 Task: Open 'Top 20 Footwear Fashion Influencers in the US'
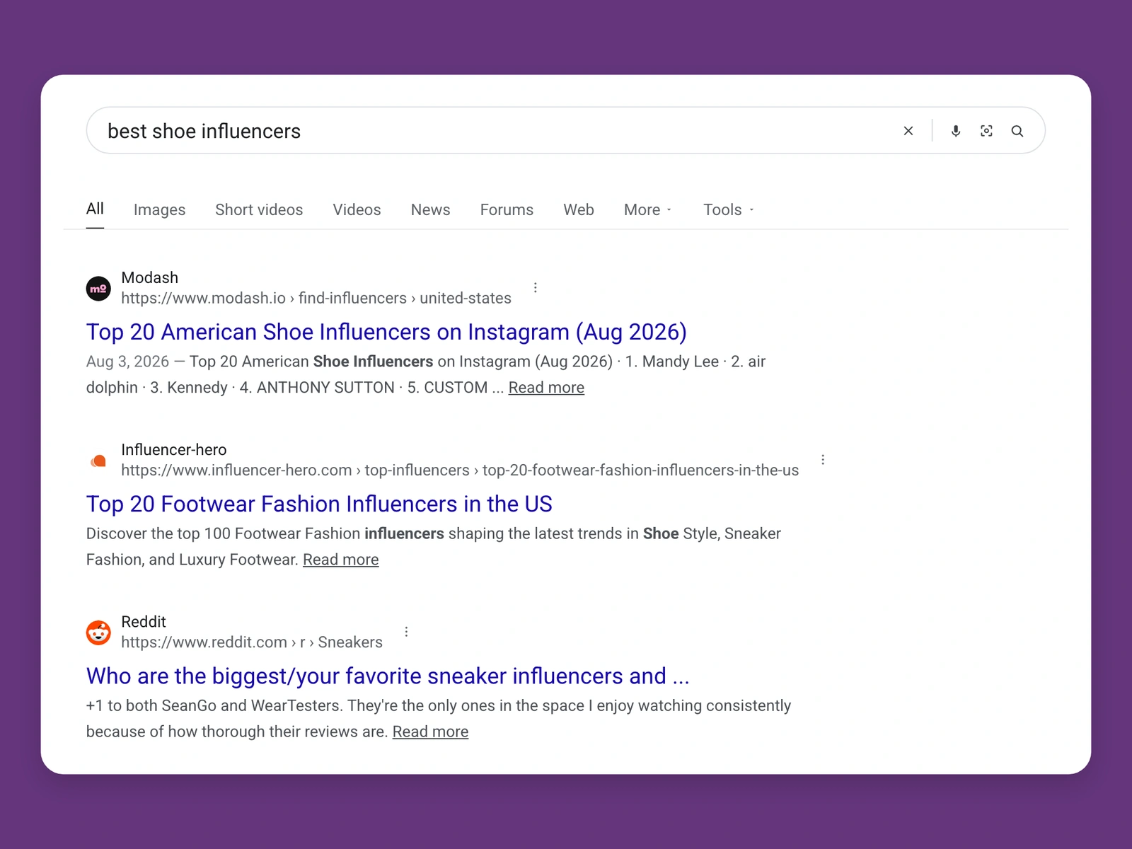tap(319, 504)
